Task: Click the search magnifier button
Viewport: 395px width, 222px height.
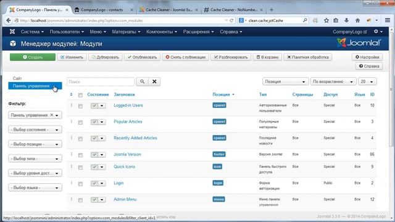Action: click(x=143, y=81)
